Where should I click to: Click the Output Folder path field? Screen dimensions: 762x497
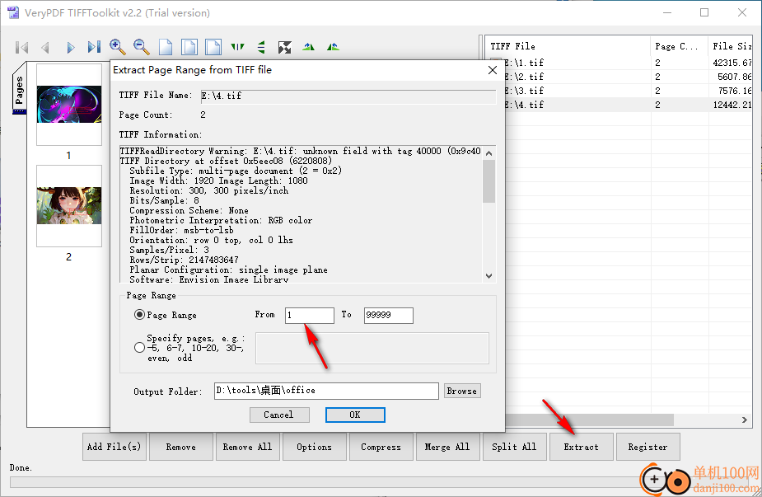(326, 391)
